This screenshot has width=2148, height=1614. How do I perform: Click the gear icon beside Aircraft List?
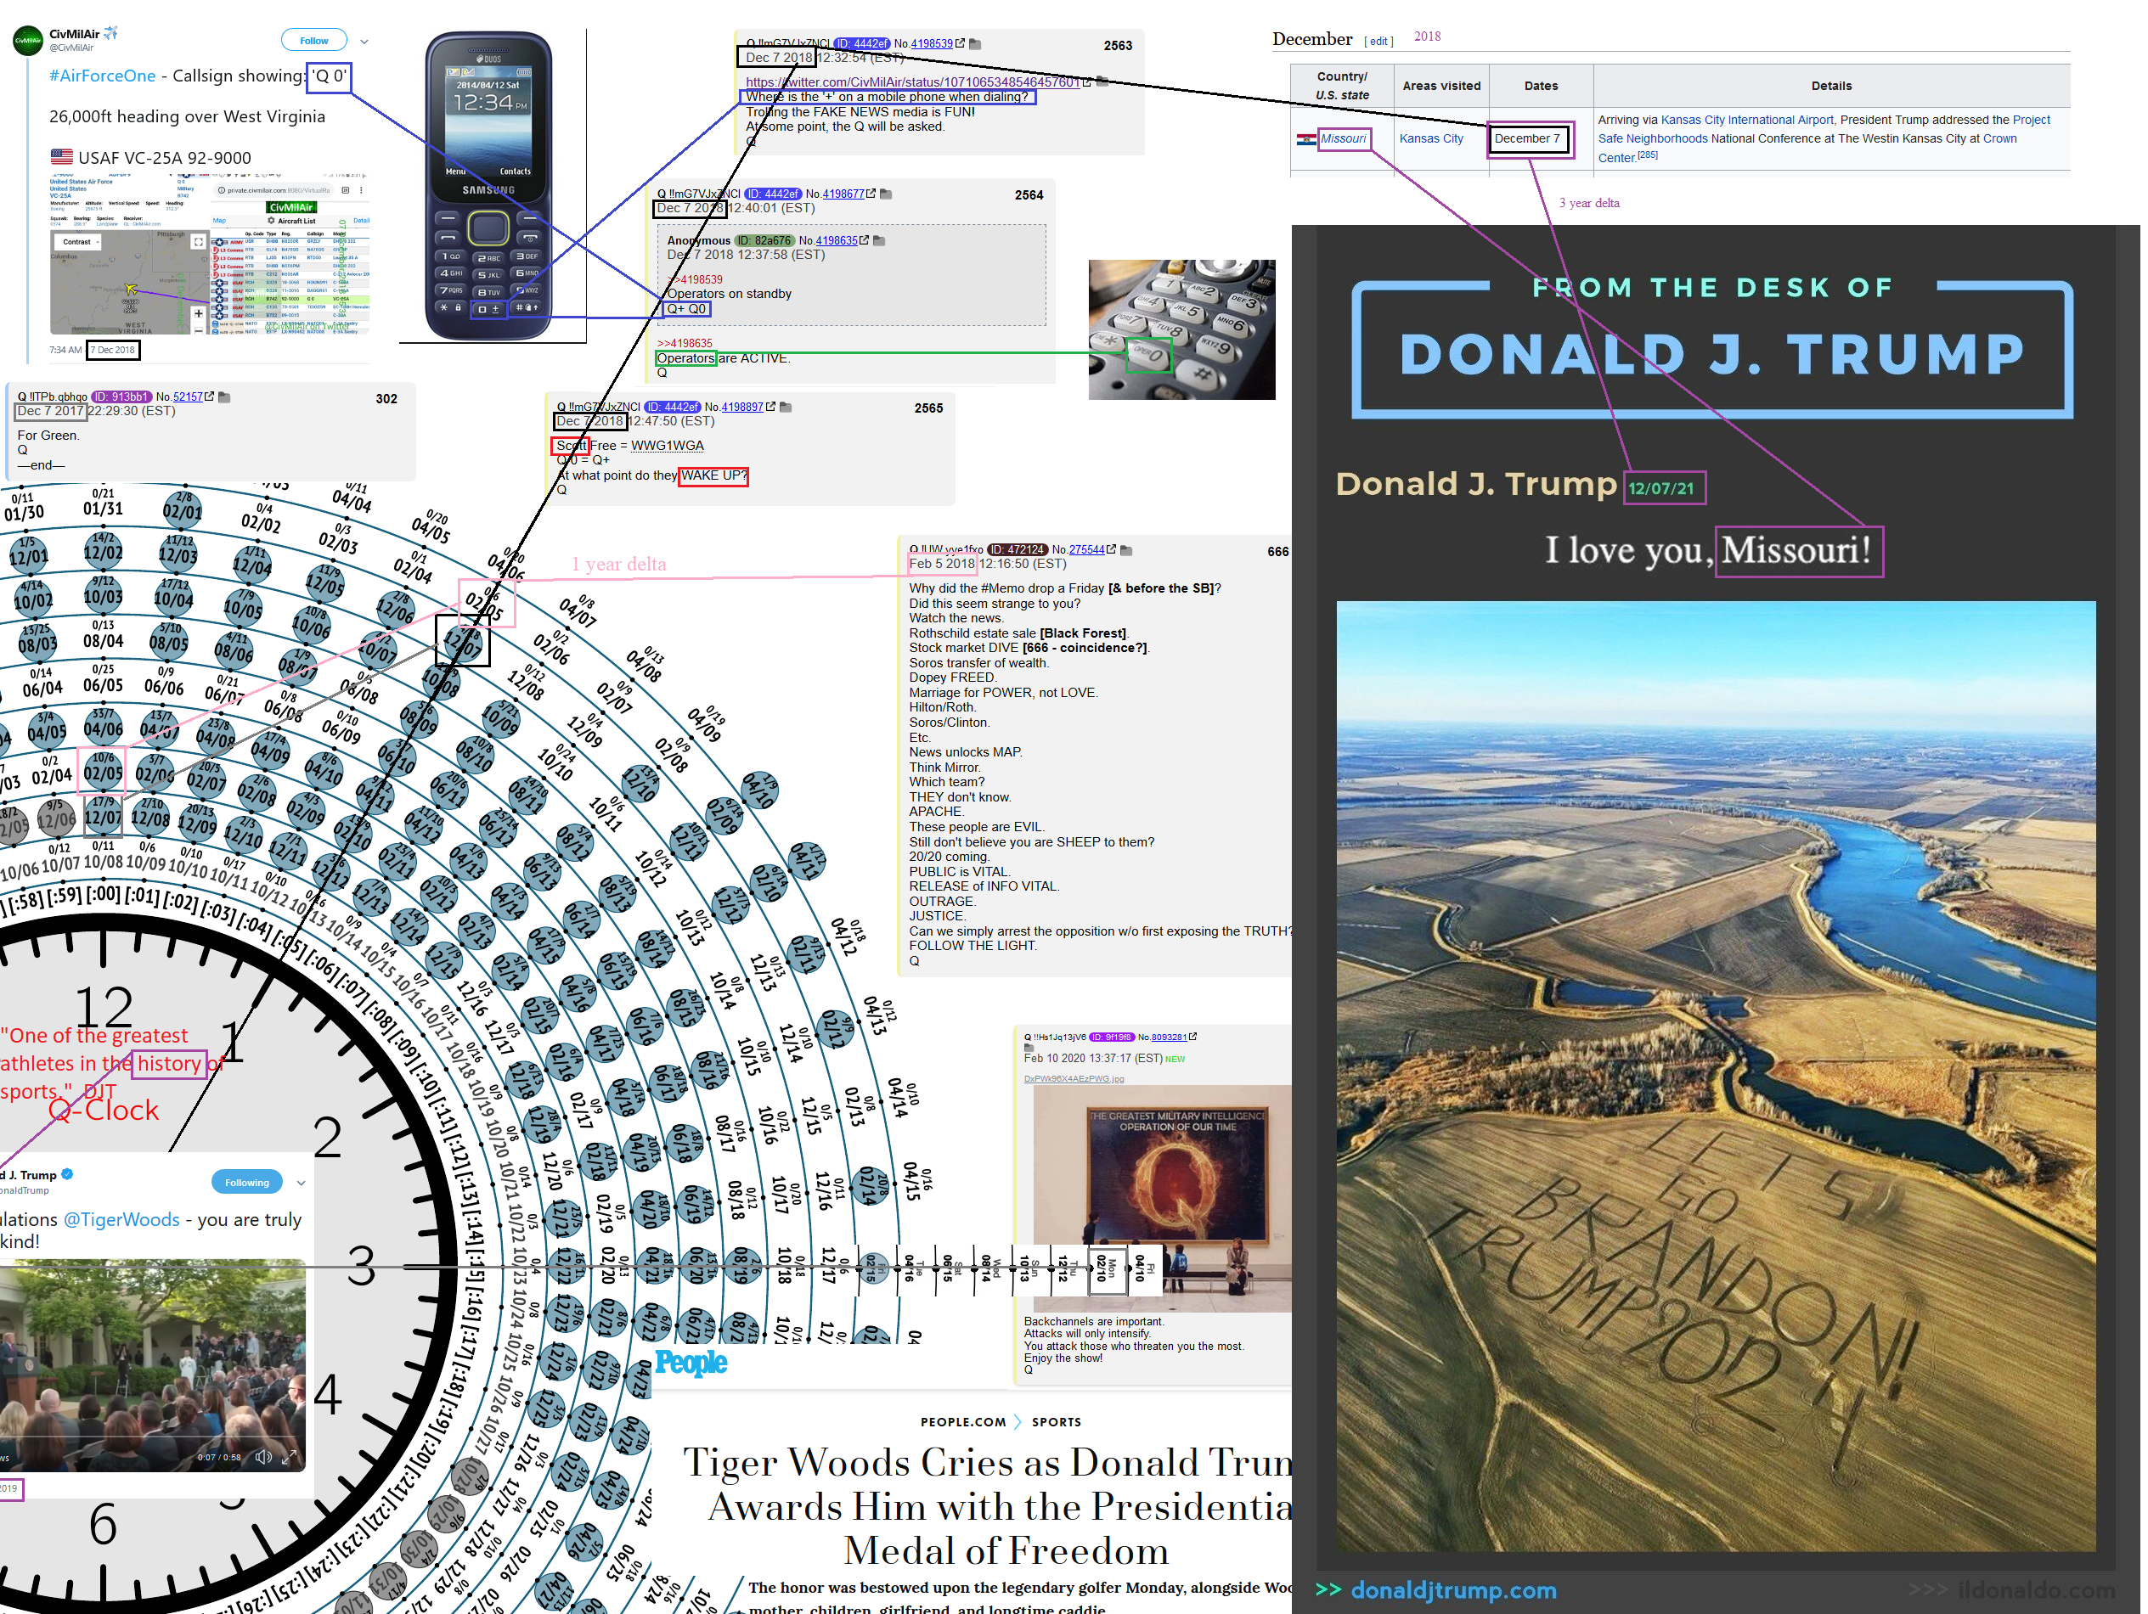point(271,220)
